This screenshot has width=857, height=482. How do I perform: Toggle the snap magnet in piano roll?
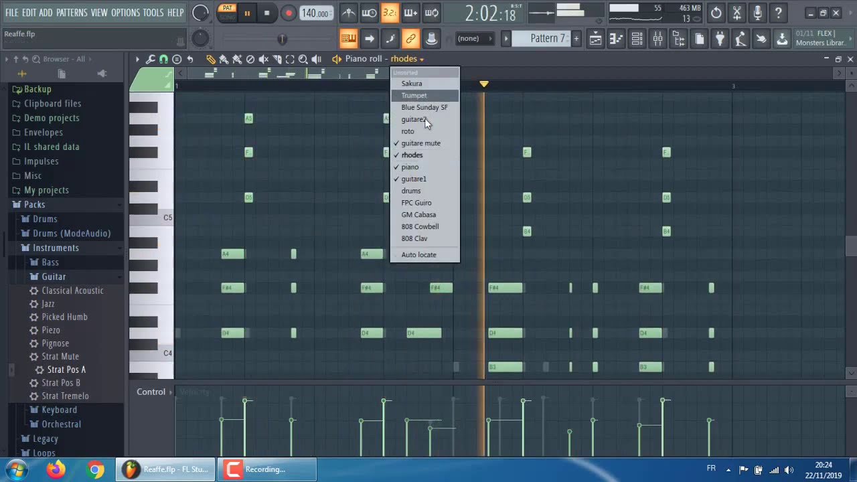pos(164,59)
